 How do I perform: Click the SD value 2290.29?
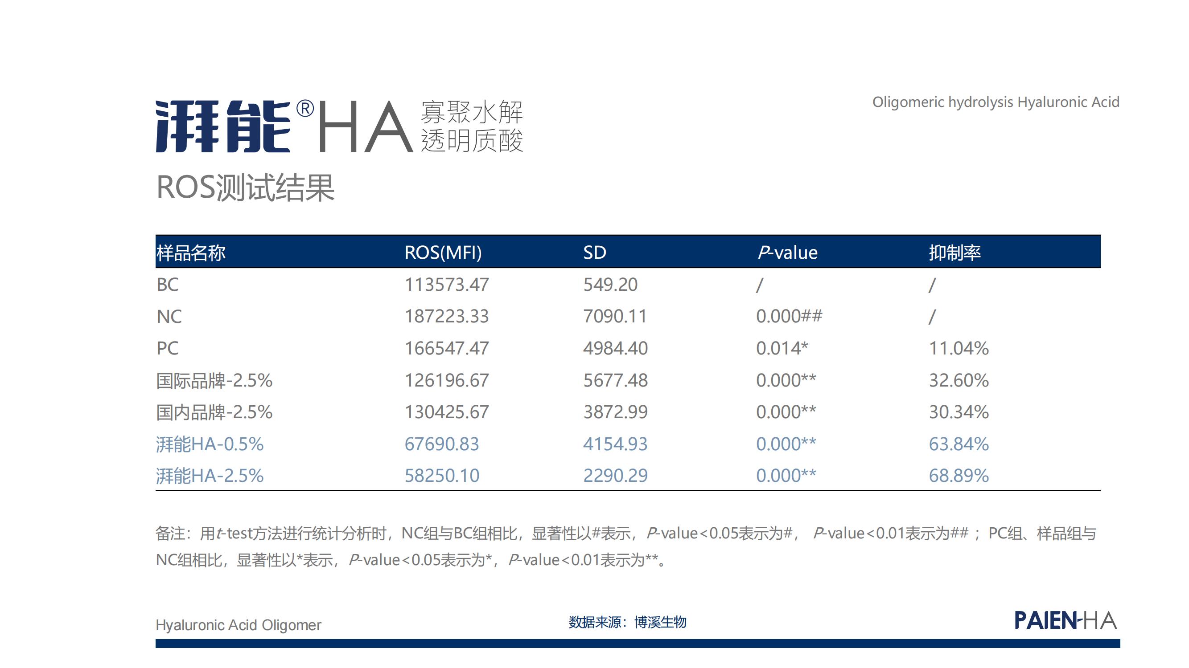[x=615, y=475]
